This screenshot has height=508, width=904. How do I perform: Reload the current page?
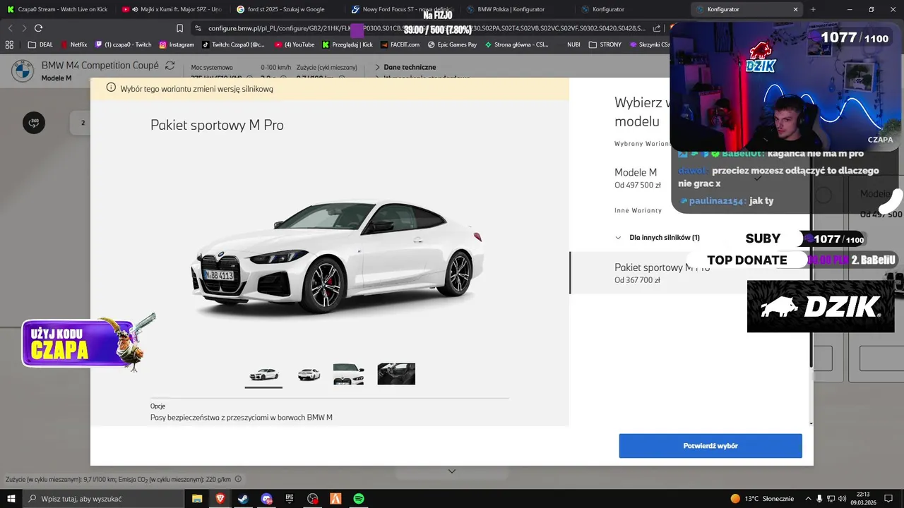38,28
